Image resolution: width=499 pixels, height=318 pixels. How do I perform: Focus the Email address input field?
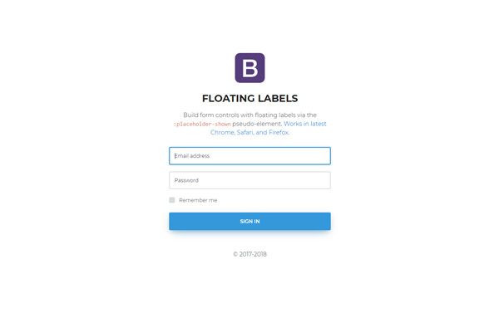click(x=249, y=155)
